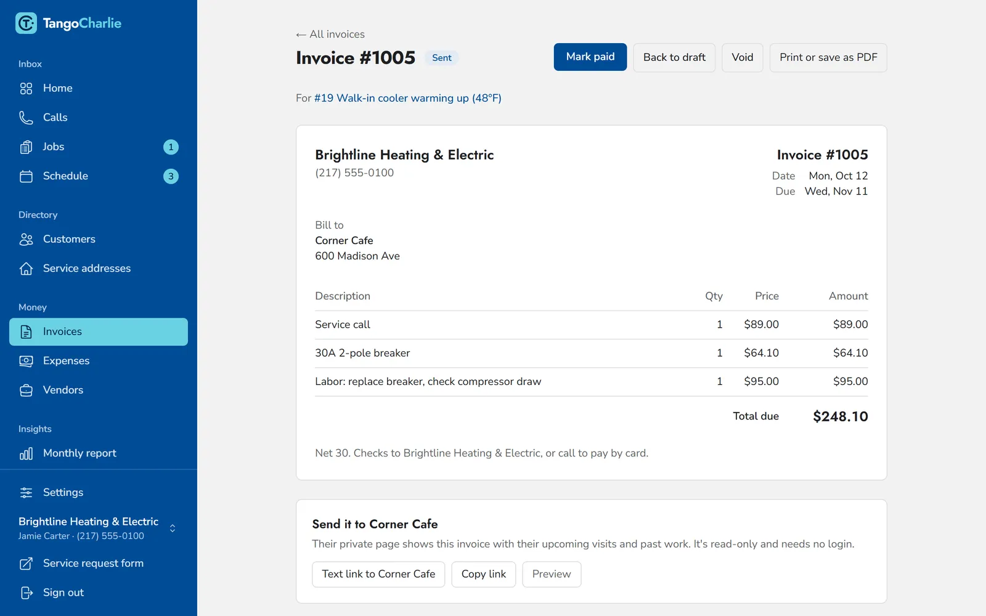Click the 'Corner Cafe' bill-to name
The width and height of the screenshot is (986, 616).
(344, 241)
